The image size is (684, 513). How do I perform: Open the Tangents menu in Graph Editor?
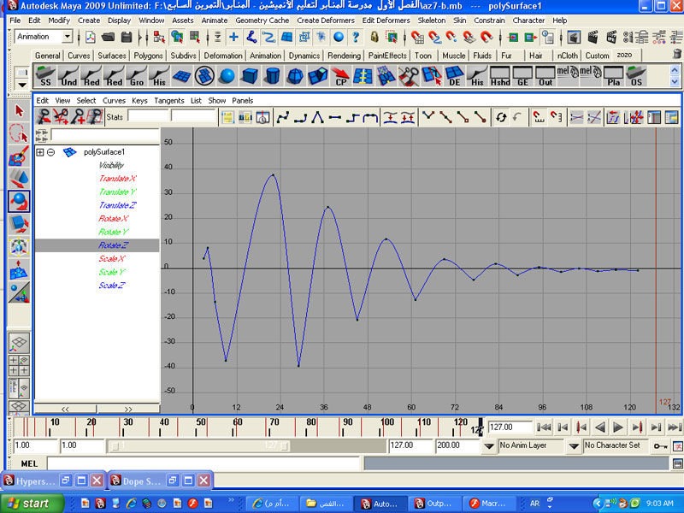pos(168,100)
